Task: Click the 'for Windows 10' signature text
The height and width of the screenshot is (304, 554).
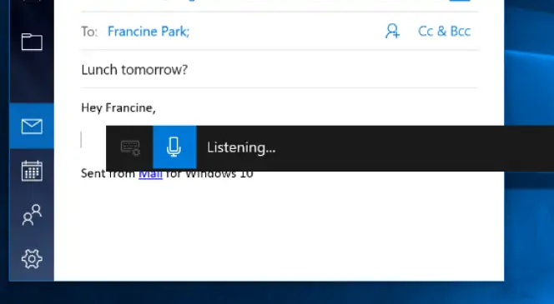Action: 209,174
